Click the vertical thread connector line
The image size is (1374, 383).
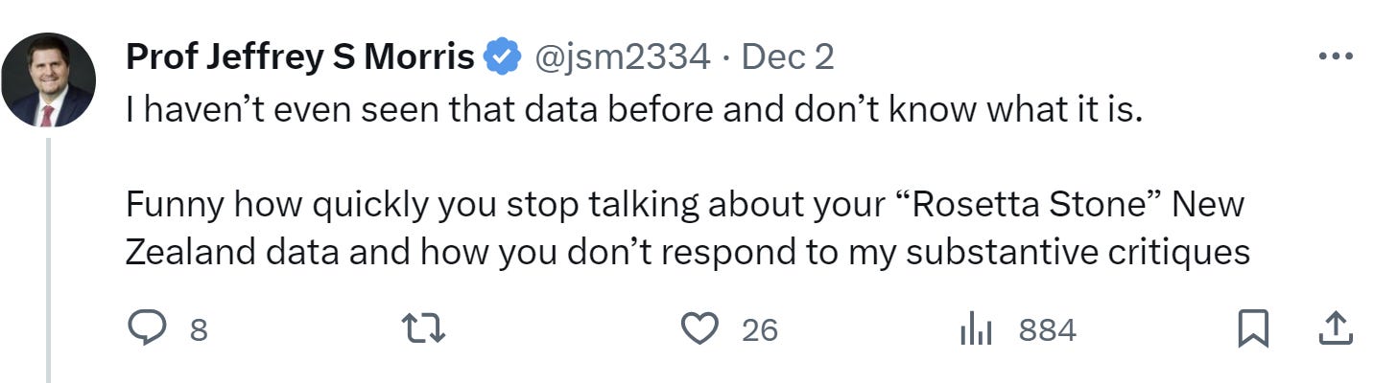click(48, 259)
